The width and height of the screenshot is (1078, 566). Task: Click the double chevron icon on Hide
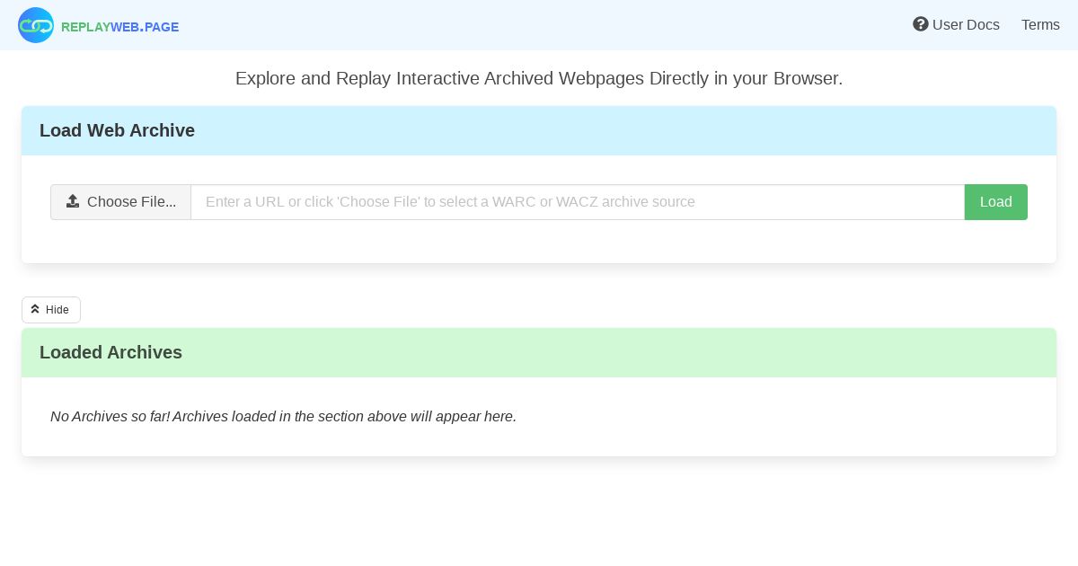click(35, 309)
